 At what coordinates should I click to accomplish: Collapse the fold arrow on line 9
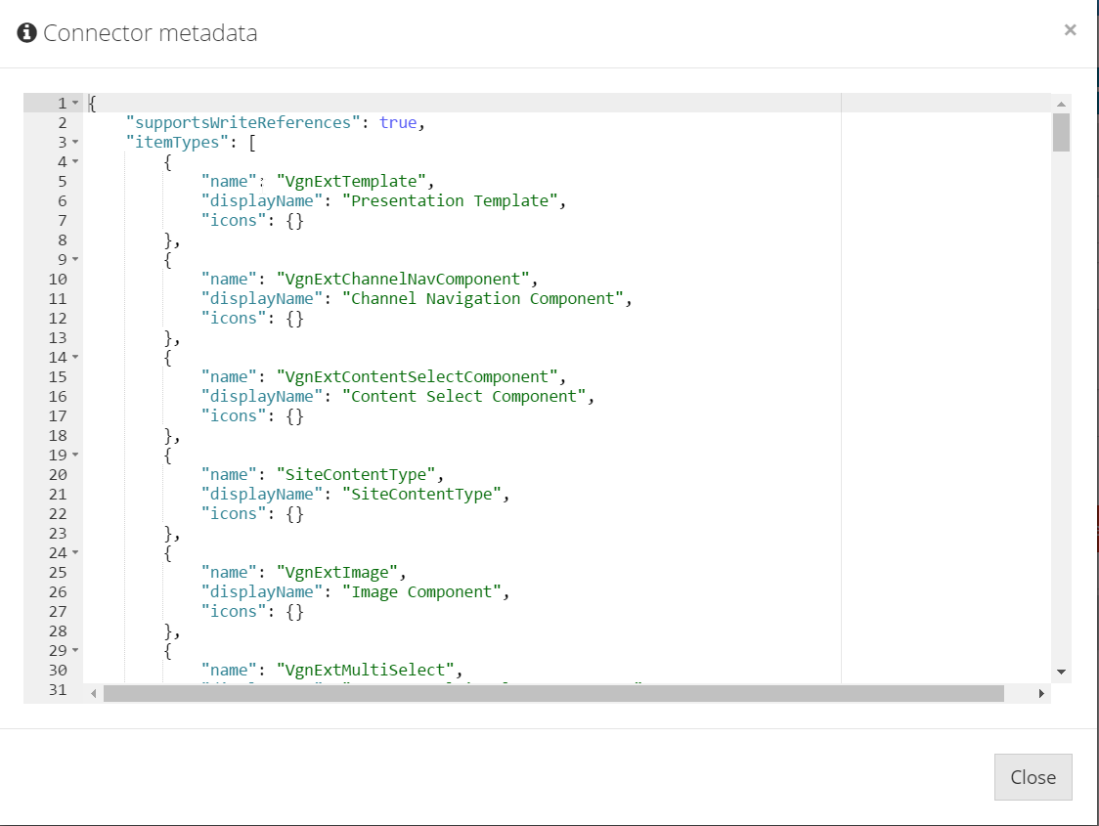(x=75, y=259)
